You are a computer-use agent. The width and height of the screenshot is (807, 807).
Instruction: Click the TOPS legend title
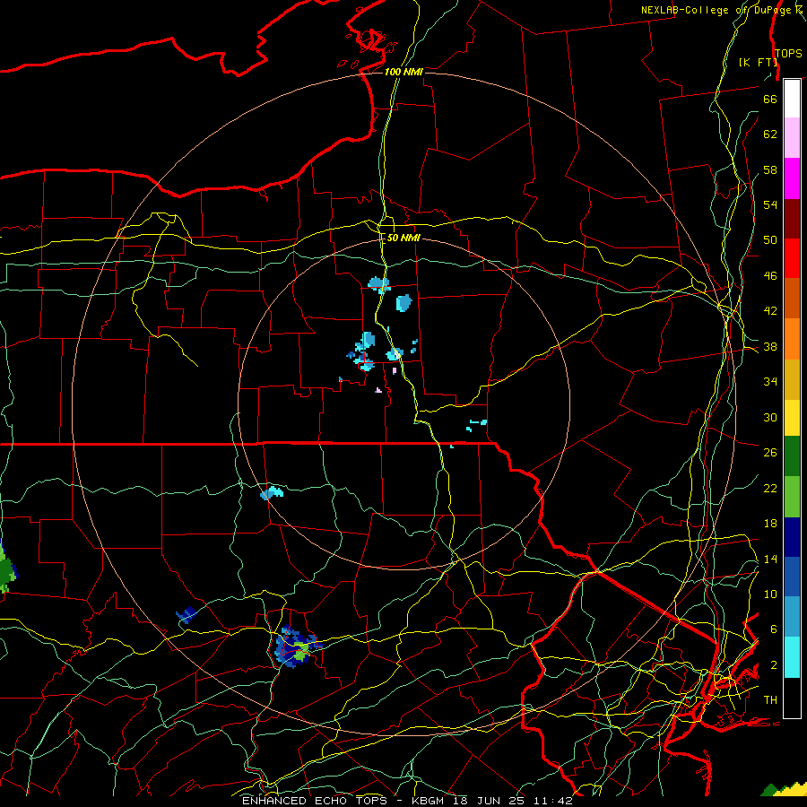pyautogui.click(x=788, y=54)
